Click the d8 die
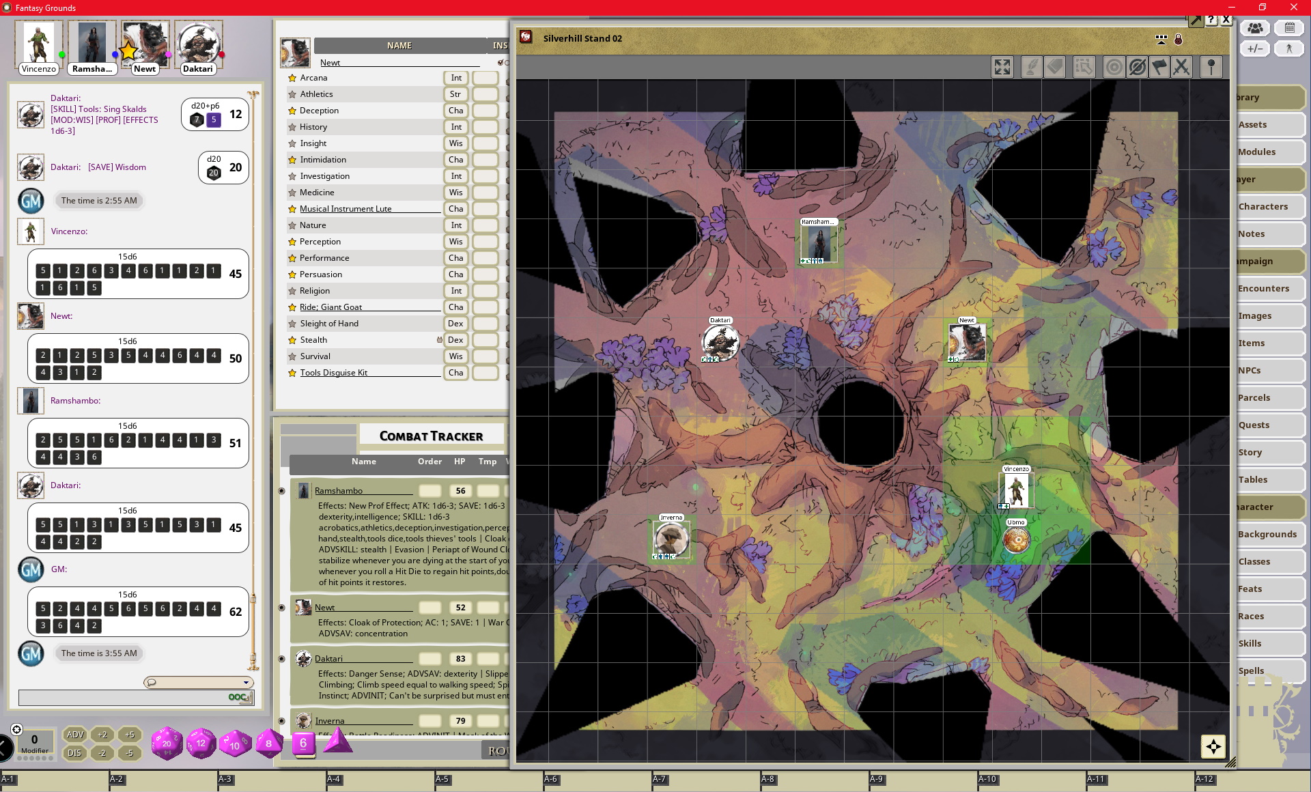This screenshot has height=792, width=1311. pos(269,743)
